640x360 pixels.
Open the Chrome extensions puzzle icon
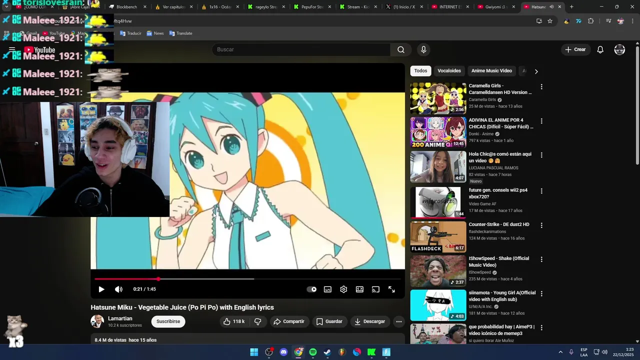click(x=591, y=21)
